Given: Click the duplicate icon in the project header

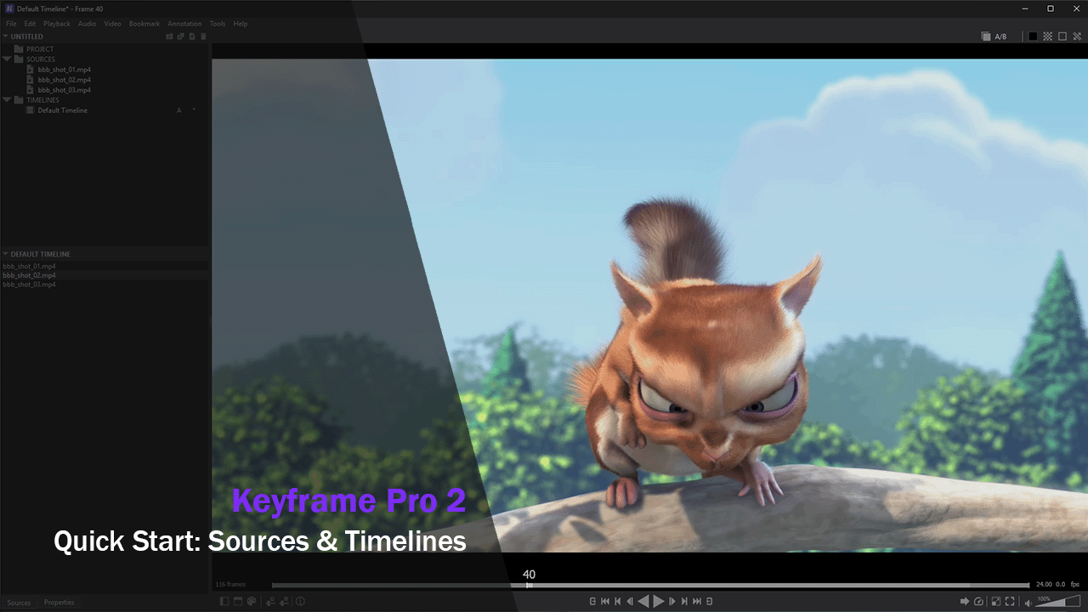Looking at the screenshot, I should (181, 37).
